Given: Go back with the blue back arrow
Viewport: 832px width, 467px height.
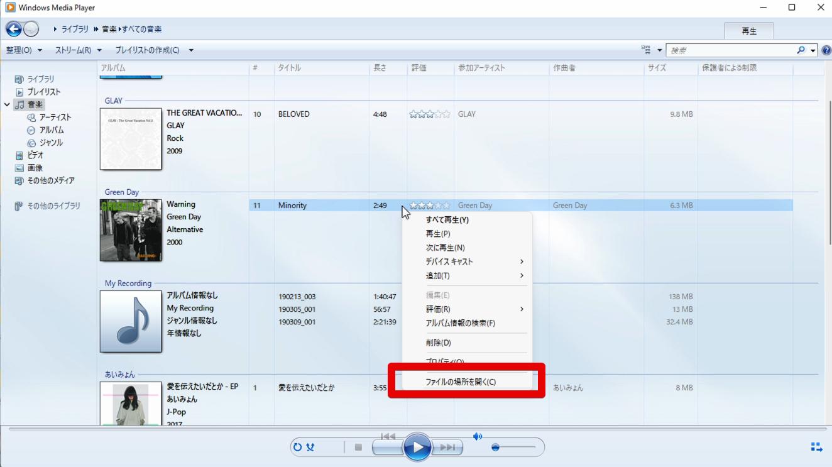Looking at the screenshot, I should 13,29.
